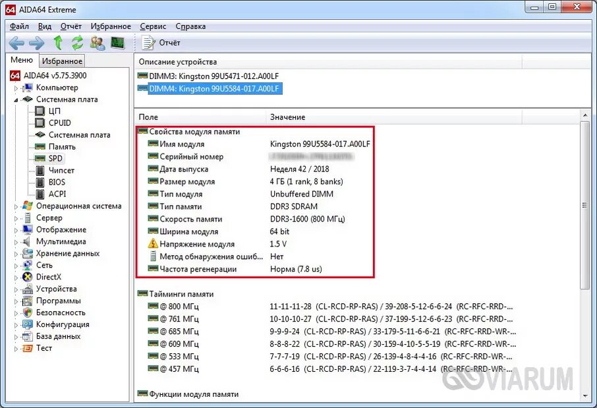The image size is (597, 408).
Task: Expand the Сеть tree node
Action: pyautogui.click(x=16, y=266)
